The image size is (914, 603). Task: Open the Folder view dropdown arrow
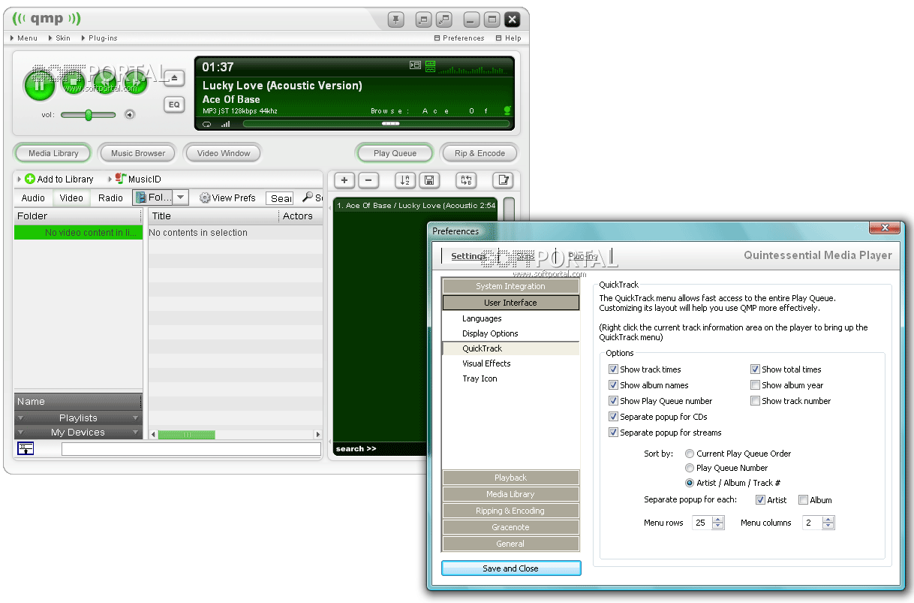point(180,197)
